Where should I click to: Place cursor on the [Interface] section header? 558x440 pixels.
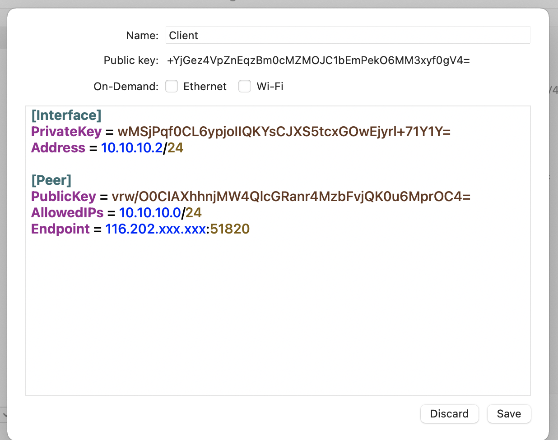(66, 115)
